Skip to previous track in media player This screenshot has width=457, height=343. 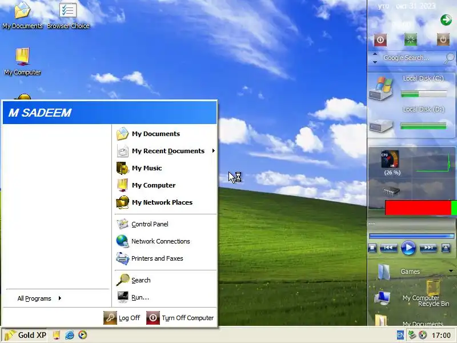point(388,248)
